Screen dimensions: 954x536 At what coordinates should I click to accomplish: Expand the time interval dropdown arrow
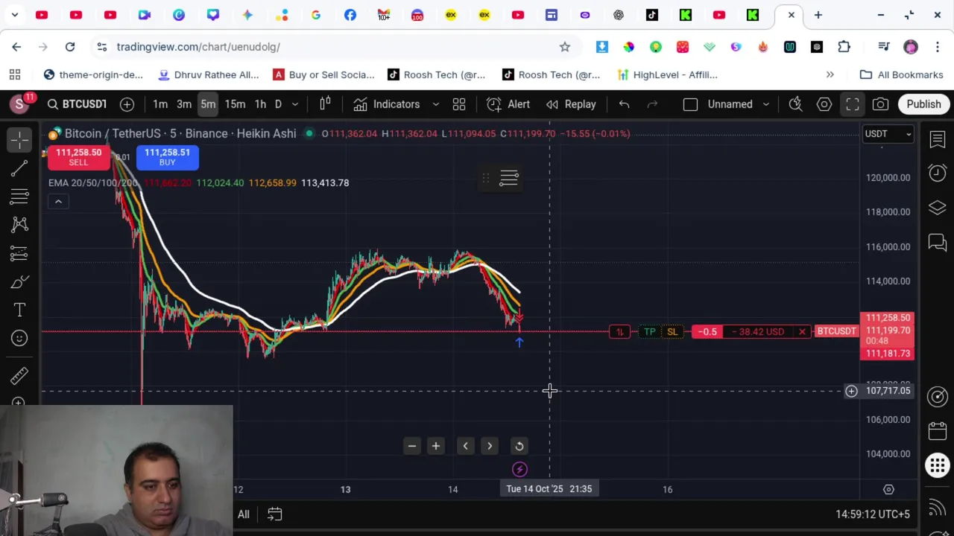pyautogui.click(x=295, y=104)
